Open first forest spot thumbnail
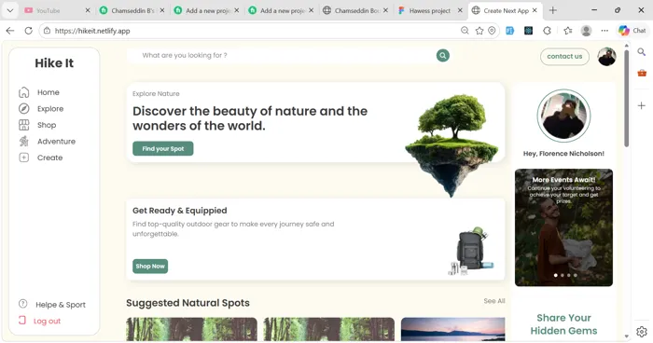Screen dimensions: 653x343 click(191, 329)
